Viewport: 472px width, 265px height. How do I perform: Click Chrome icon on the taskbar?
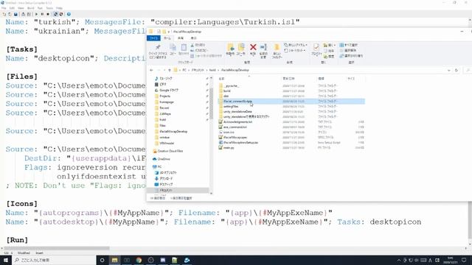click(x=139, y=260)
